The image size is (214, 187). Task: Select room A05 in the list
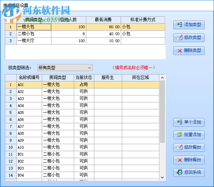(82, 112)
